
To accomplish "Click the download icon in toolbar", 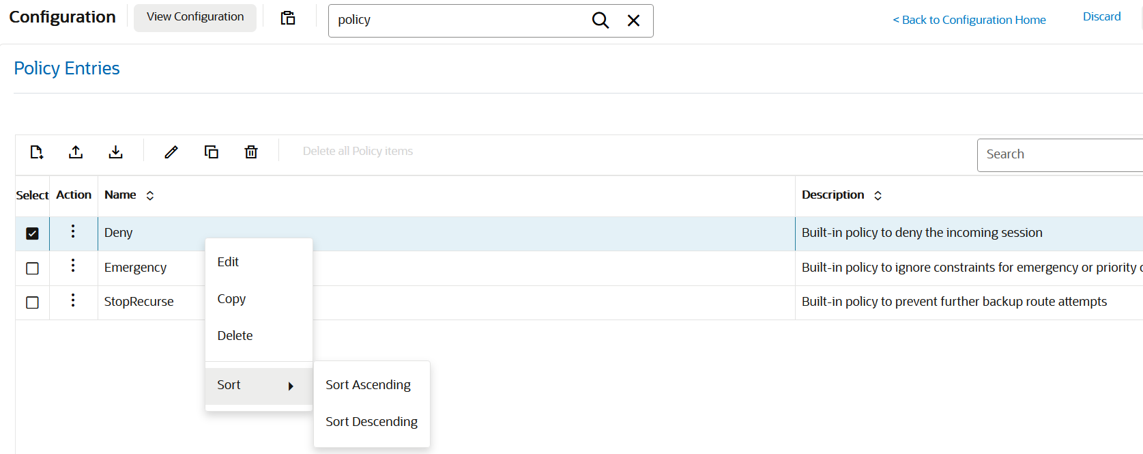I will click(x=116, y=152).
